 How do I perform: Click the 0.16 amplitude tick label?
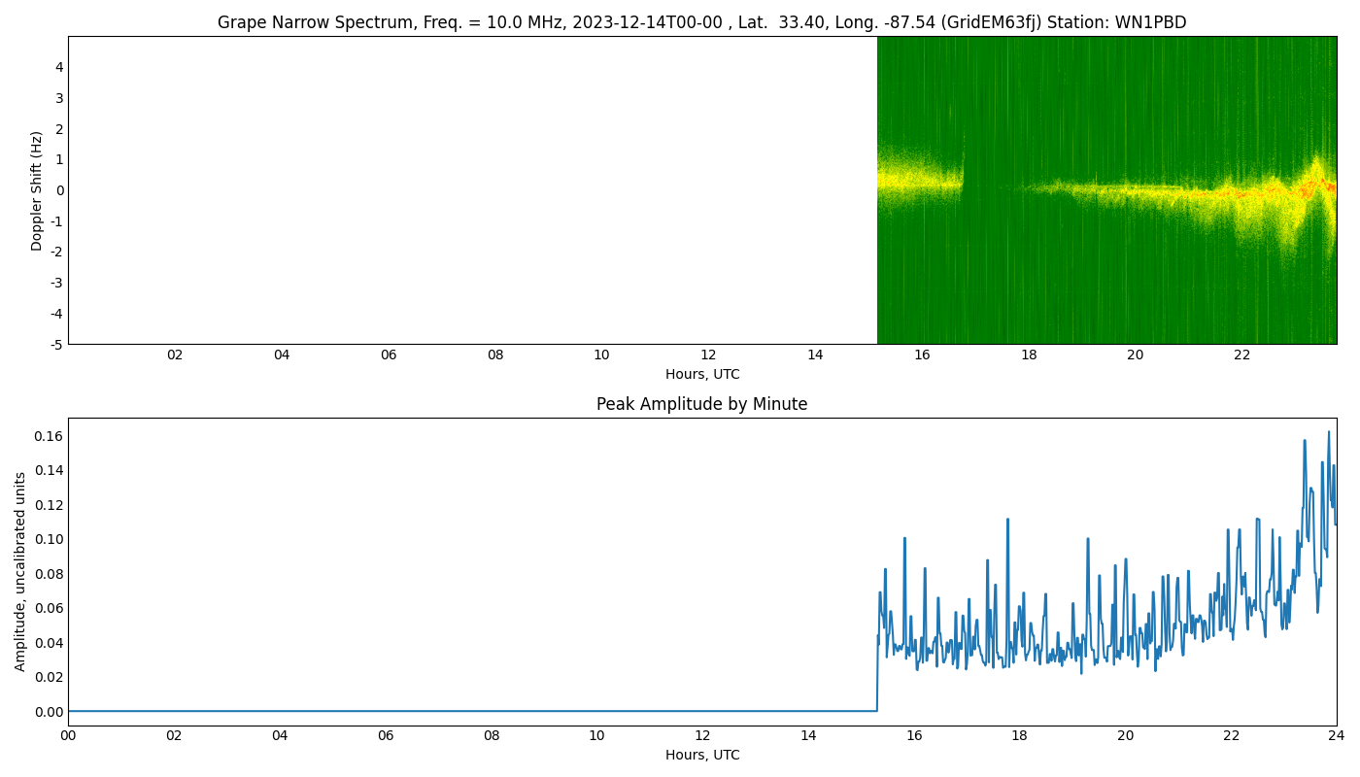pos(49,436)
